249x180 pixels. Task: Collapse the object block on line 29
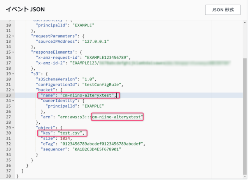coord(13,128)
